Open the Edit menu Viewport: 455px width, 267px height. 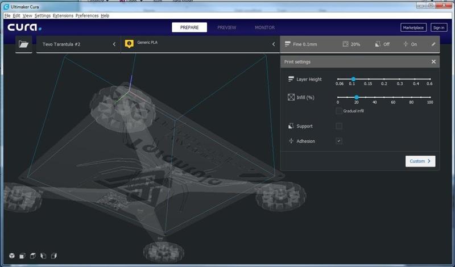pos(16,16)
